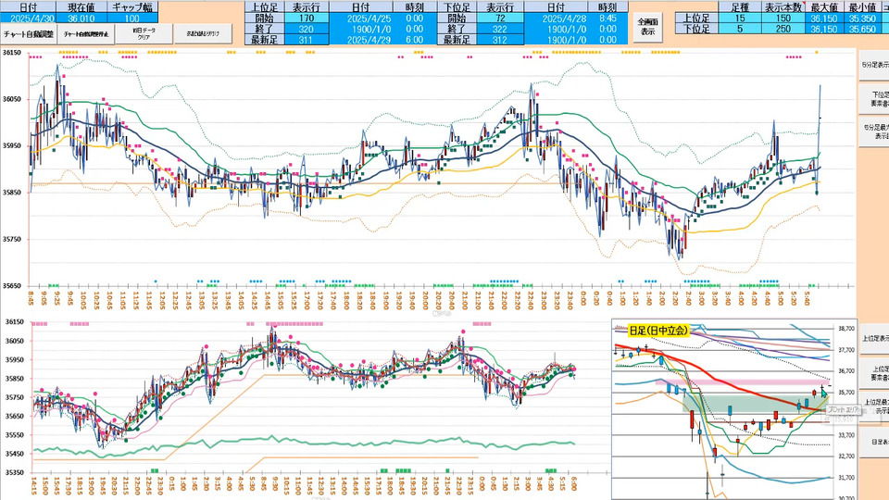Click the 足種 header cell

pyautogui.click(x=739, y=7)
